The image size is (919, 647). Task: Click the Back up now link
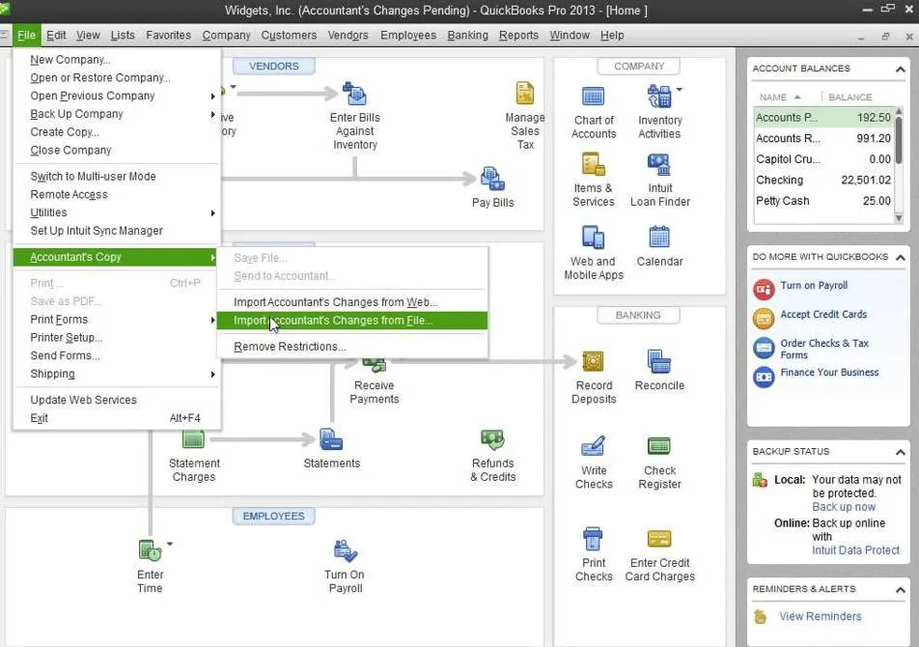(844, 507)
